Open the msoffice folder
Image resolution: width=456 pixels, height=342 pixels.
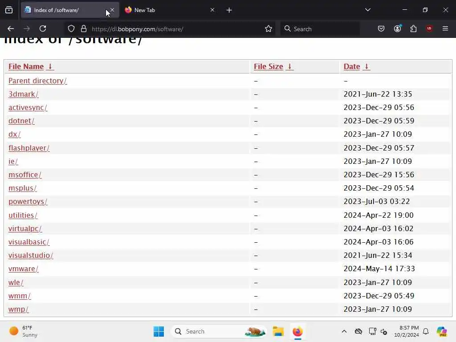click(25, 175)
